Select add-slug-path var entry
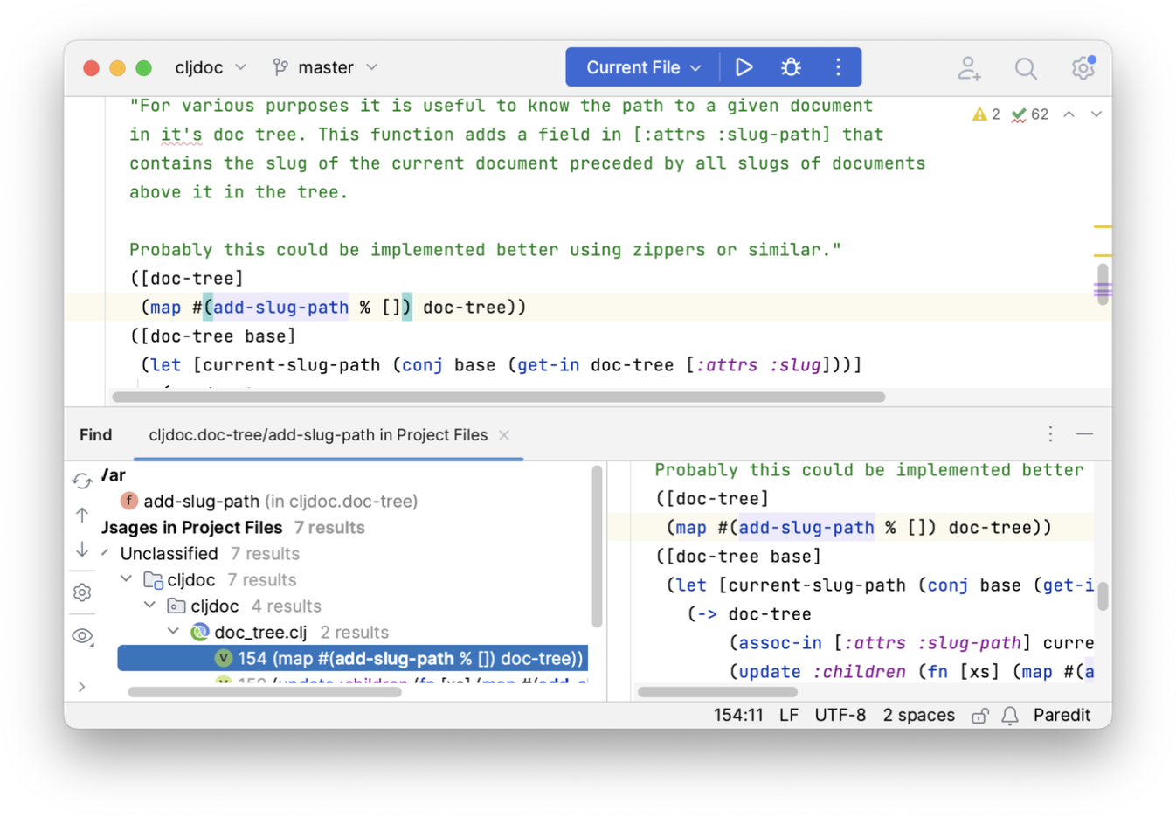This screenshot has width=1176, height=817. pos(280,502)
